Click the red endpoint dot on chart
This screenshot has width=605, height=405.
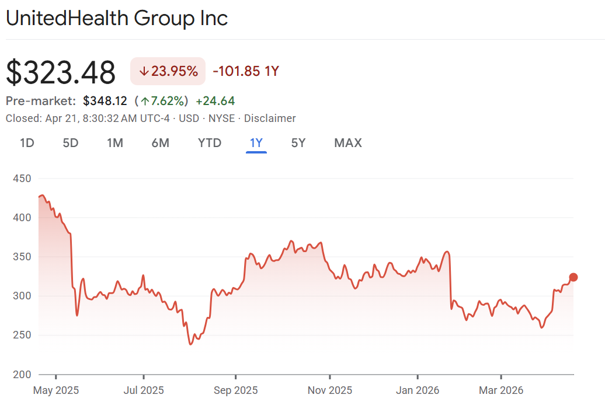573,277
